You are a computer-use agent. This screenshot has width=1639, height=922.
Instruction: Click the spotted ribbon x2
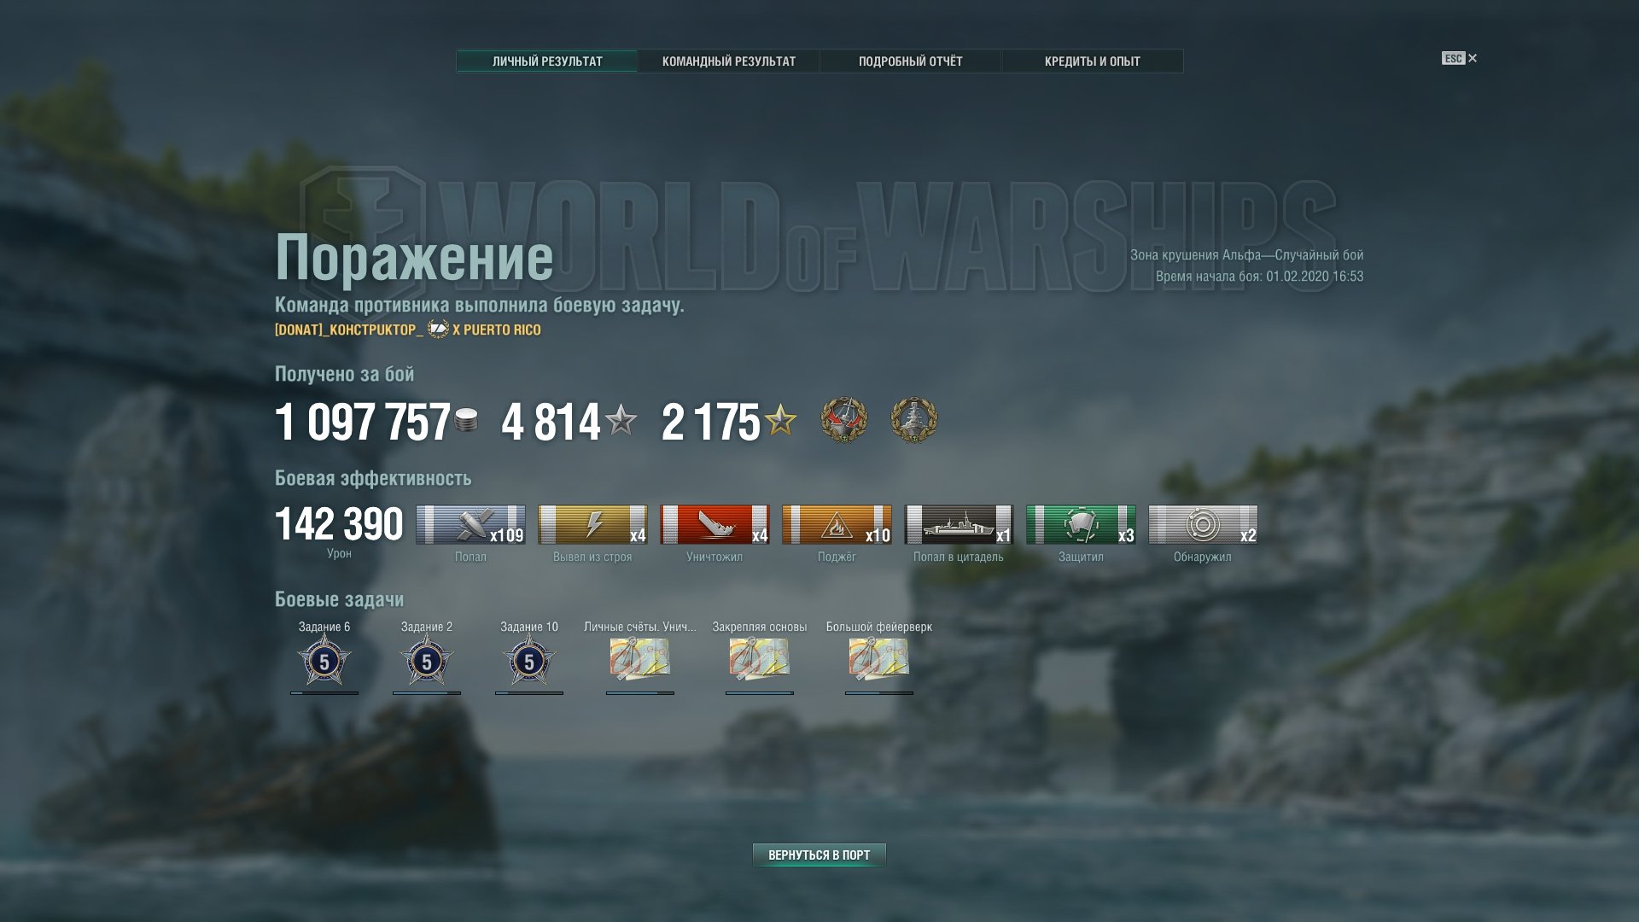point(1203,524)
